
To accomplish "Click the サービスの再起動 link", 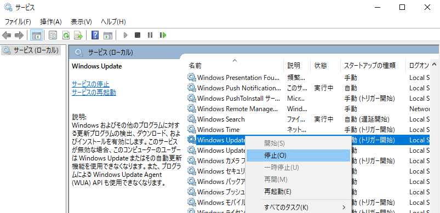I will pos(94,92).
